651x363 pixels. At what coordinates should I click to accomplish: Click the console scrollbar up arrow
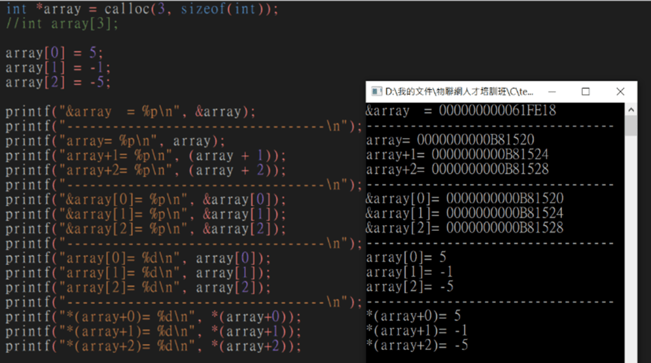click(631, 109)
